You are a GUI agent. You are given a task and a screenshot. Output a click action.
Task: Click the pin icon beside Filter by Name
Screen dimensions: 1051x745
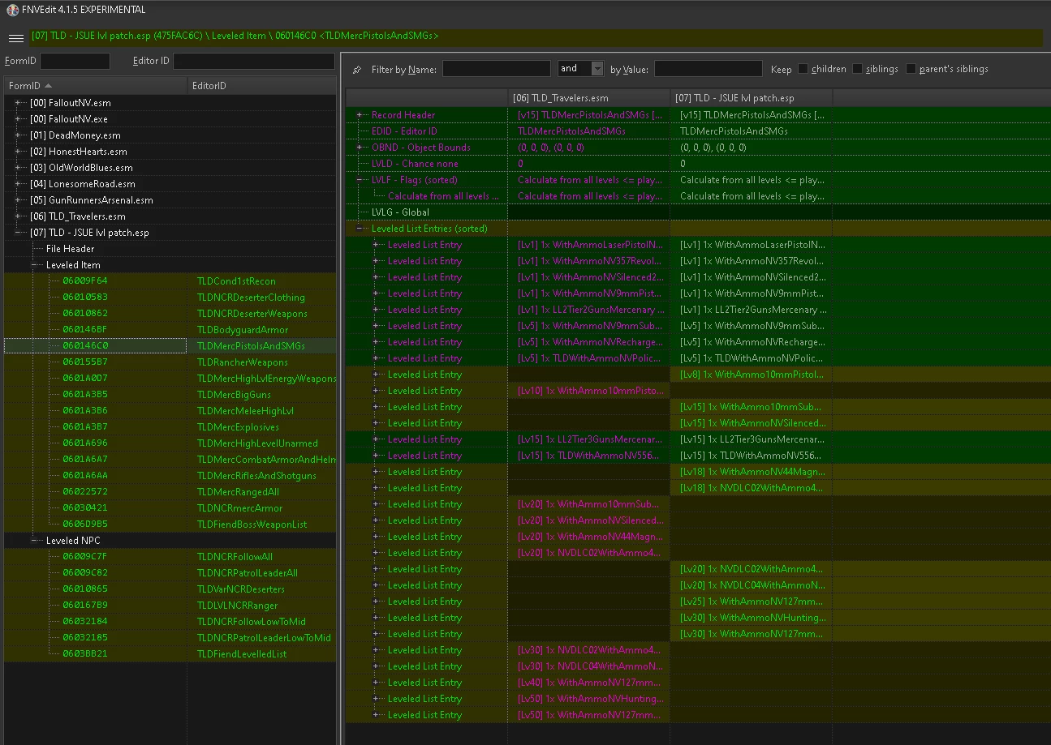(357, 70)
